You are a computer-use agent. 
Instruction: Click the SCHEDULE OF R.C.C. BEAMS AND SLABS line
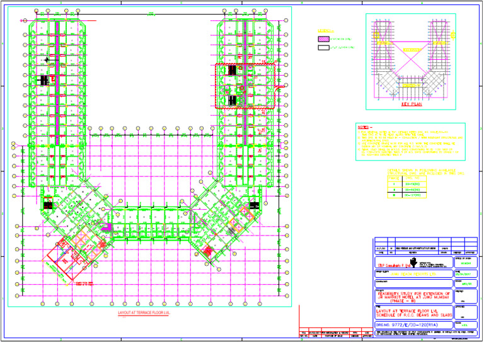coord(414,316)
